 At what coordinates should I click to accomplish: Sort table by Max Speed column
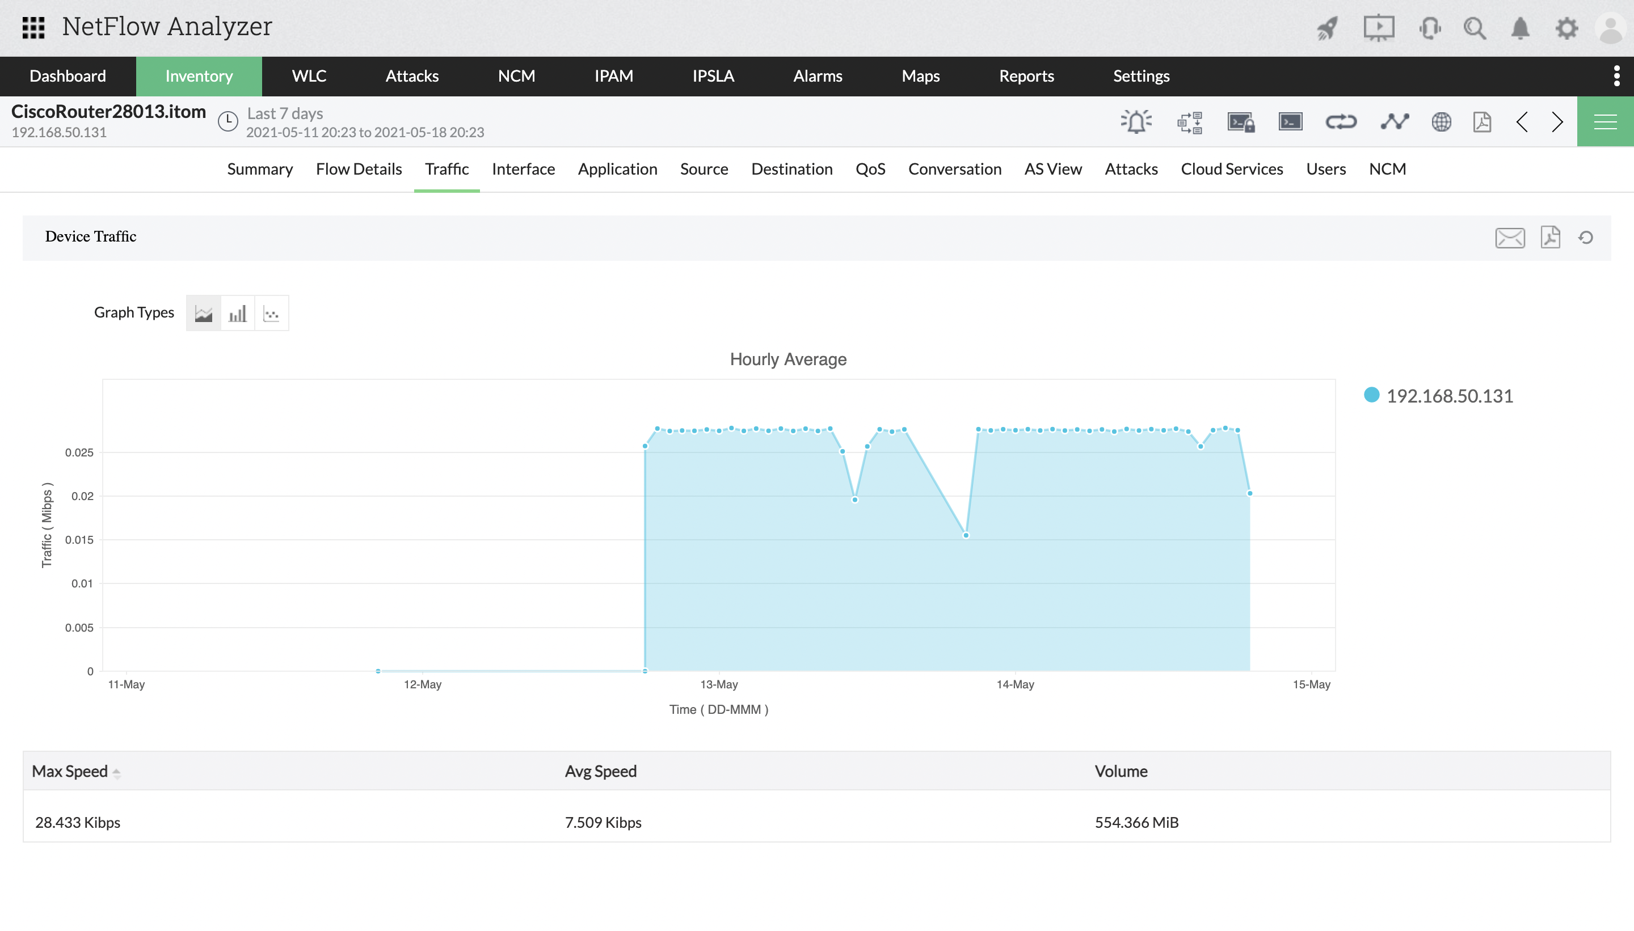click(x=70, y=771)
